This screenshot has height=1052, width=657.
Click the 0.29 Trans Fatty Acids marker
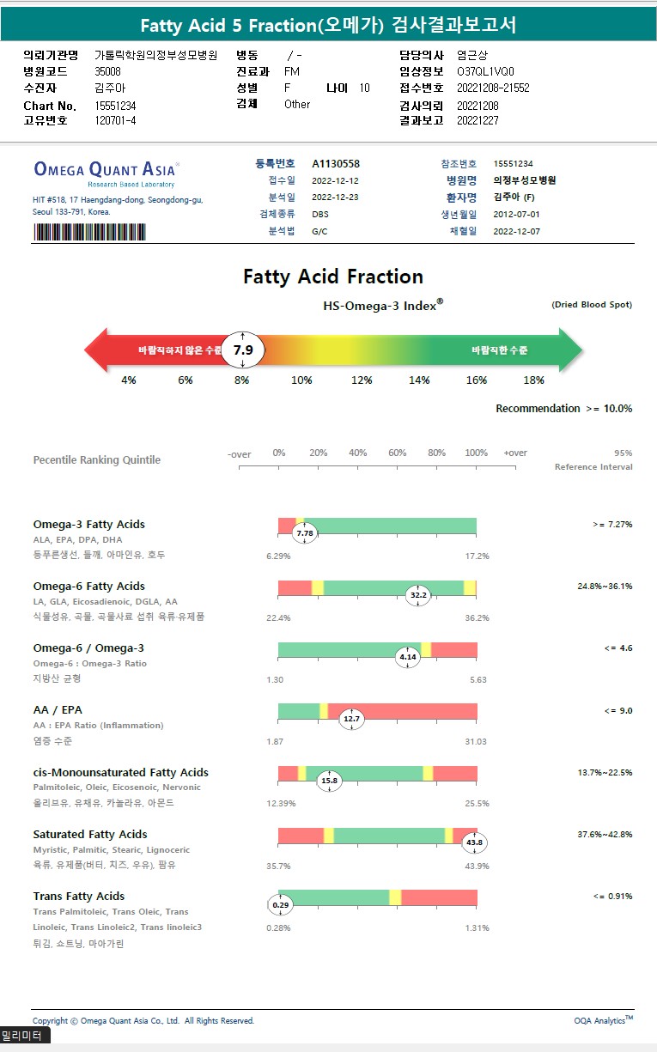click(x=281, y=904)
